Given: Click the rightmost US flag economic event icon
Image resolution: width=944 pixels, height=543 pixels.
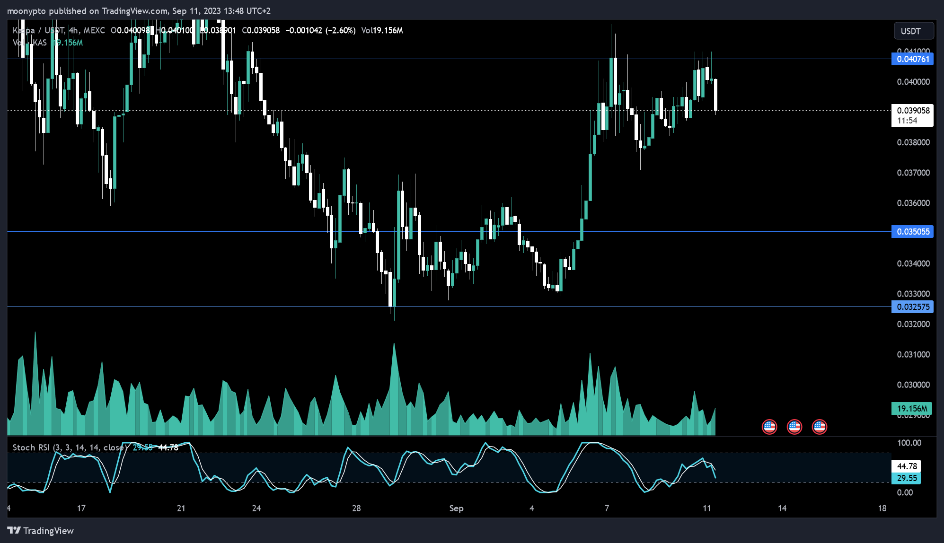Looking at the screenshot, I should click(x=820, y=427).
